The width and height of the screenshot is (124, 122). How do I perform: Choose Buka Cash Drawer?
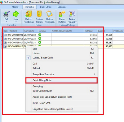pyautogui.click(x=62, y=91)
